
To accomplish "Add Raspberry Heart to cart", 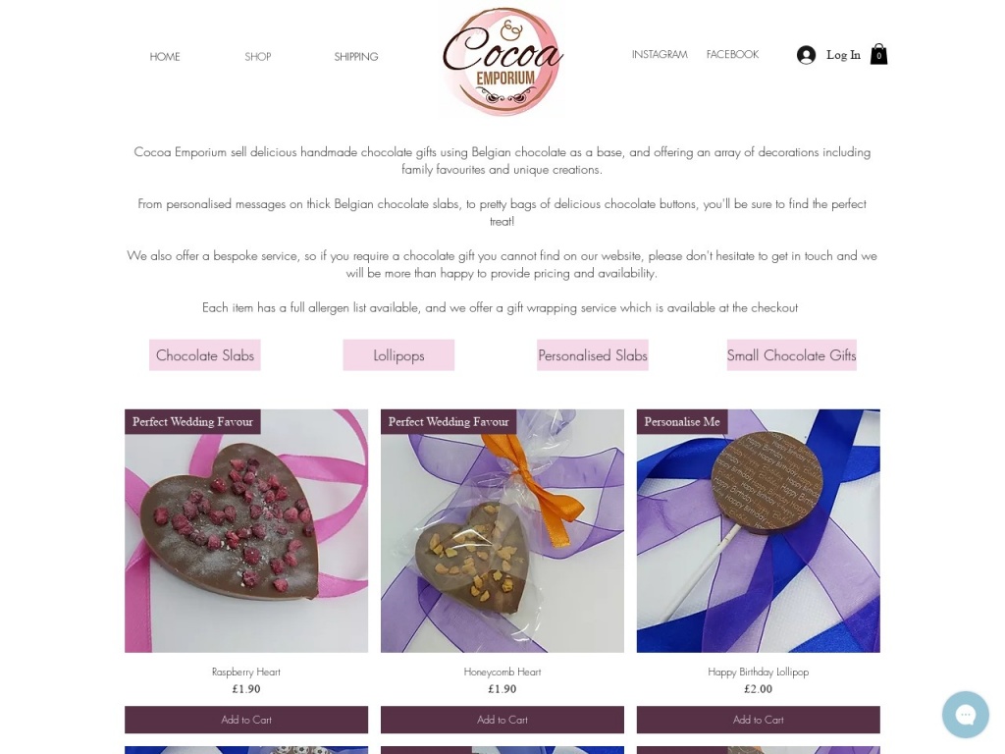I will [x=246, y=720].
